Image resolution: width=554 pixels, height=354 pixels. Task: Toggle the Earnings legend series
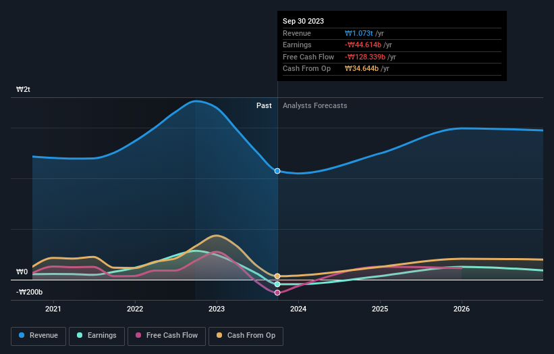pos(96,336)
